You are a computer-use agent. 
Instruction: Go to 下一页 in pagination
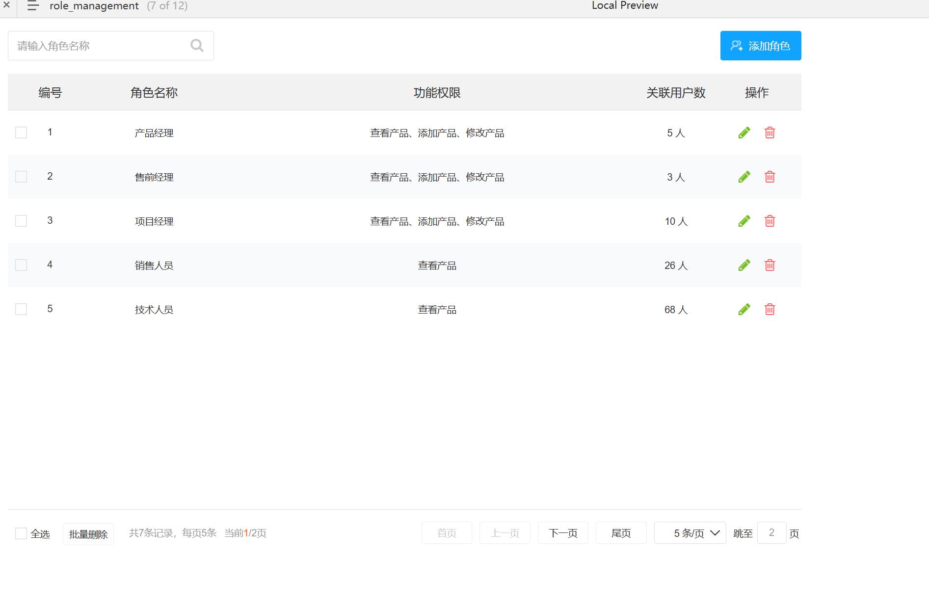[563, 533]
